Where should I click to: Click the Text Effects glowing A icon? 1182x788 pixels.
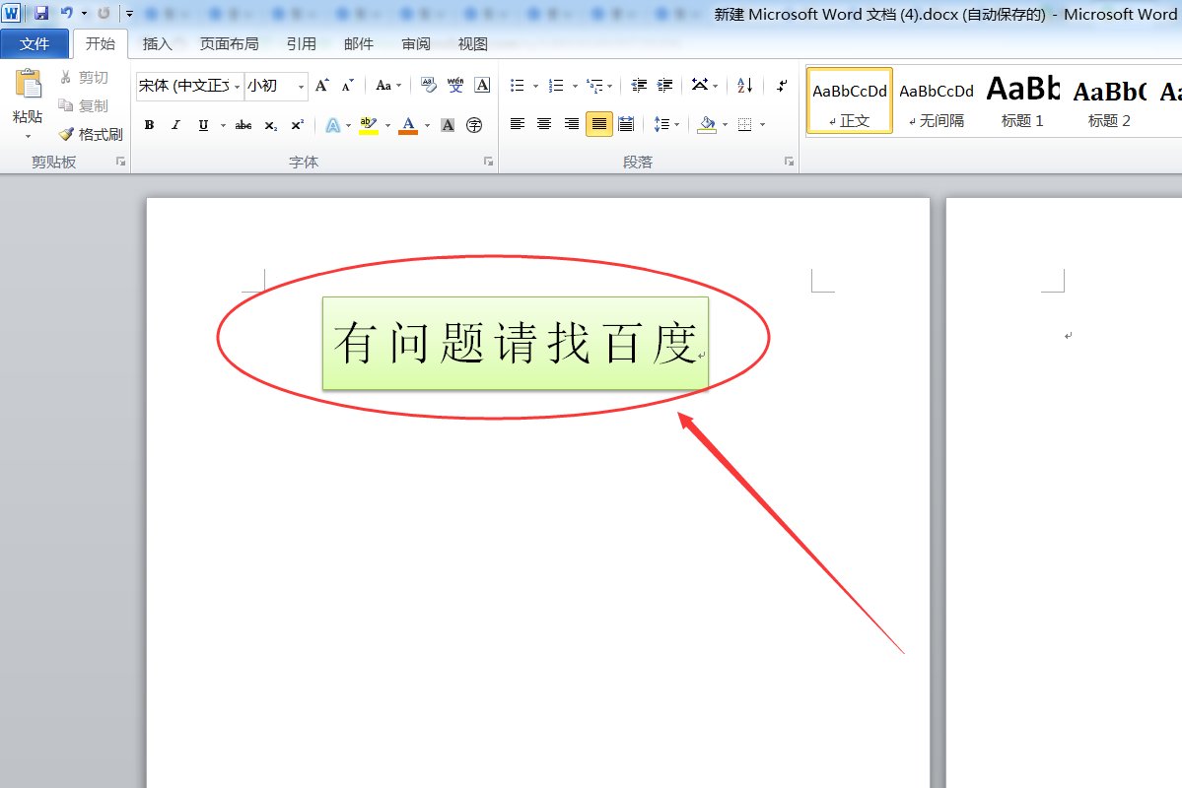tap(332, 125)
